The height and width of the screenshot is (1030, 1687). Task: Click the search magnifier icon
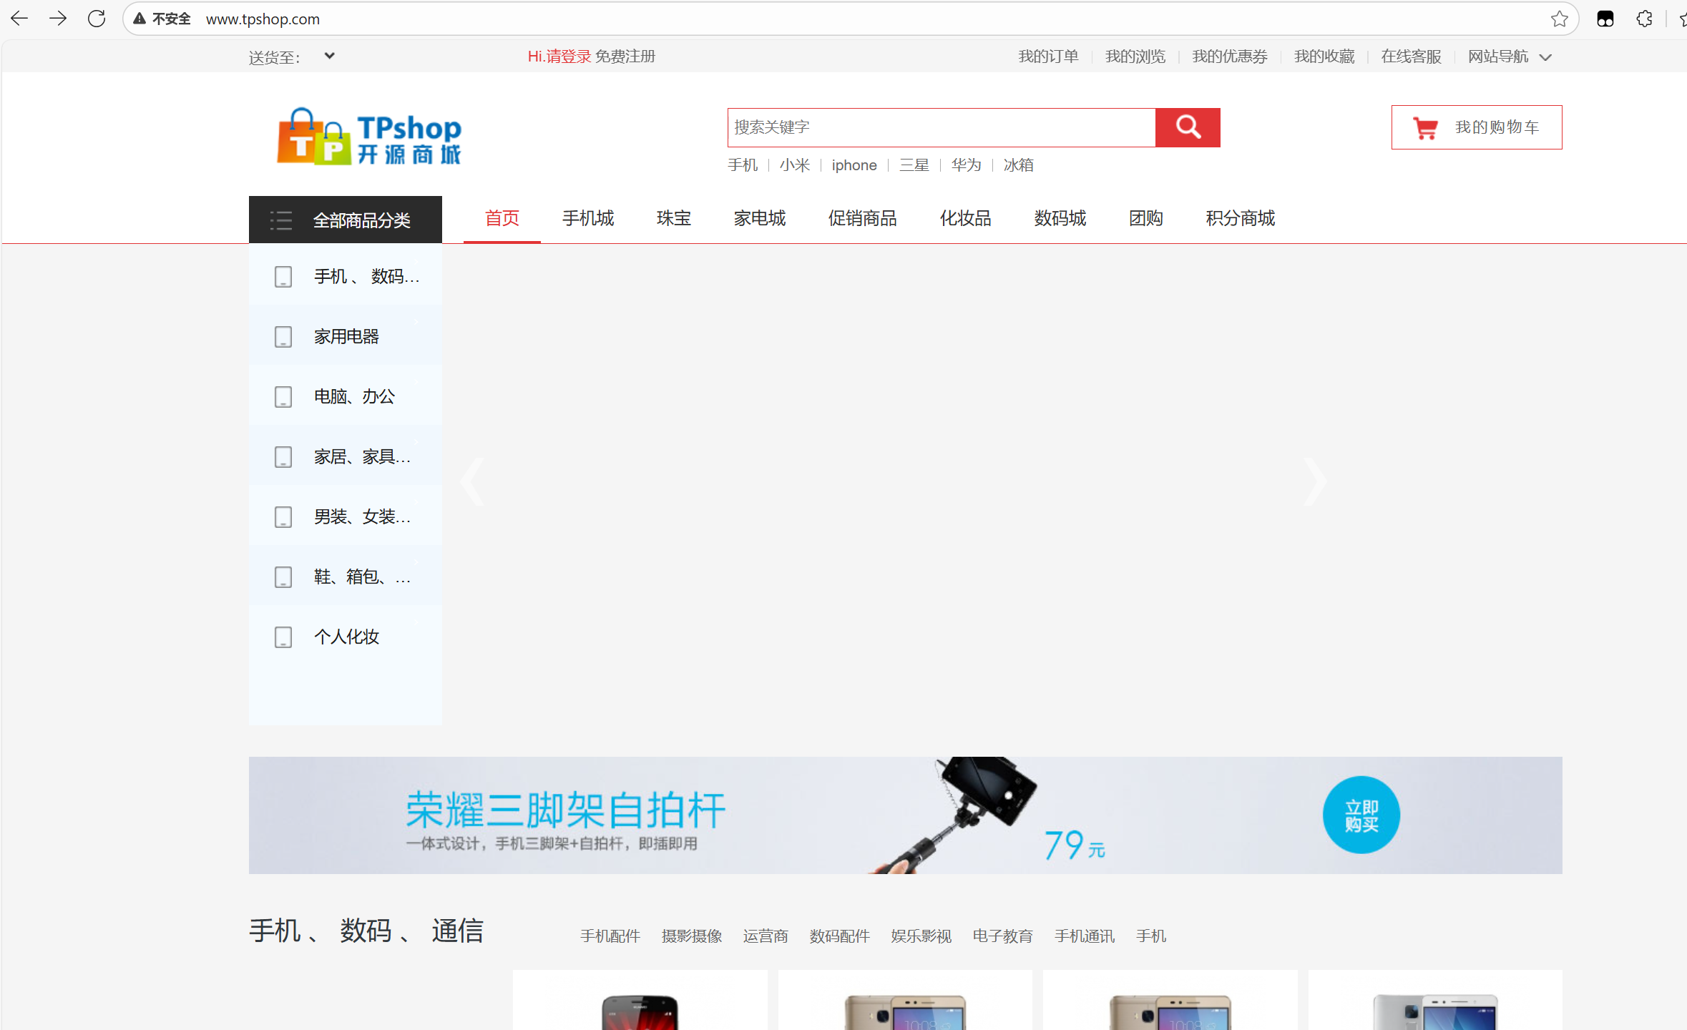click(1187, 127)
